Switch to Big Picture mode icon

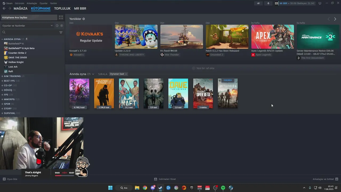pos(320,3)
